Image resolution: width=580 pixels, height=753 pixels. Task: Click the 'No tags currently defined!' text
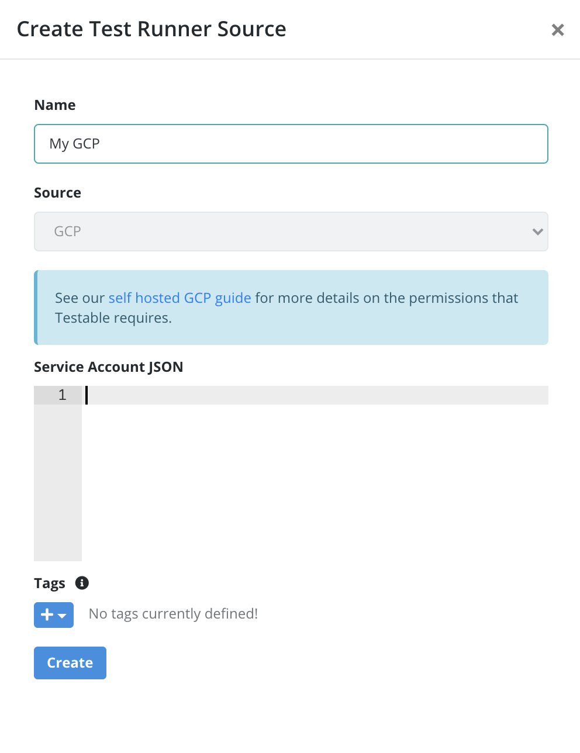pos(173,614)
